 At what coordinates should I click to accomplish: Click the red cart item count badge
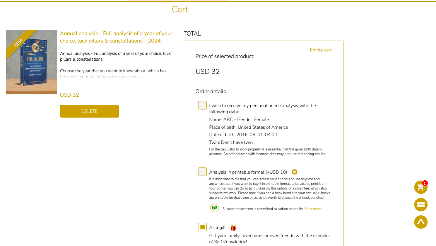click(x=425, y=183)
